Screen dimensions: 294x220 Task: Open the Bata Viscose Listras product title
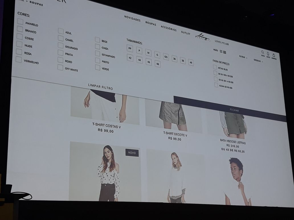[x=233, y=142]
